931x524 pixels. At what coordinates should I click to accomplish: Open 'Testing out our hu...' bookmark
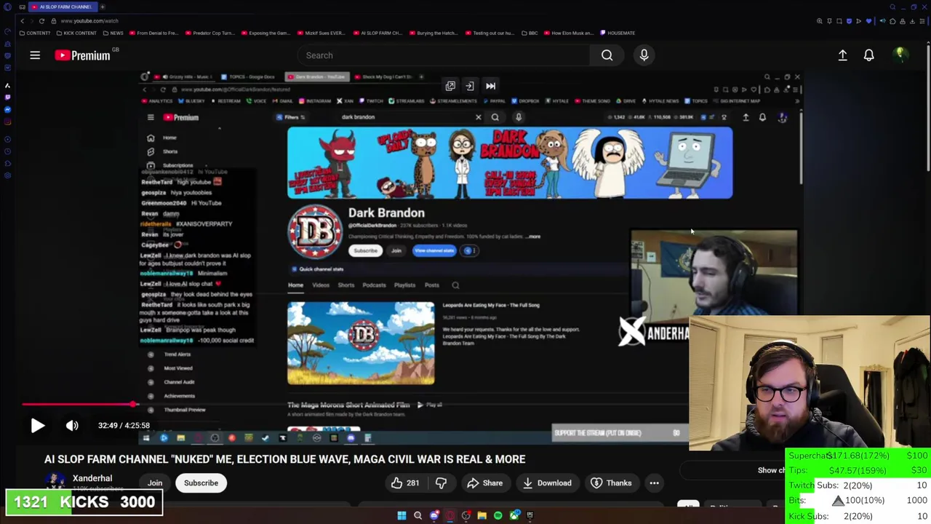(490, 33)
